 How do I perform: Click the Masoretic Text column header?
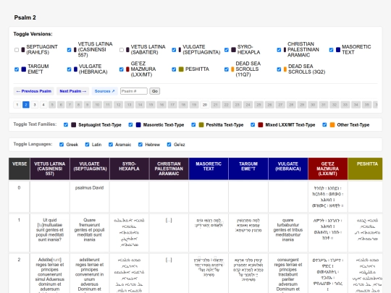click(x=209, y=169)
